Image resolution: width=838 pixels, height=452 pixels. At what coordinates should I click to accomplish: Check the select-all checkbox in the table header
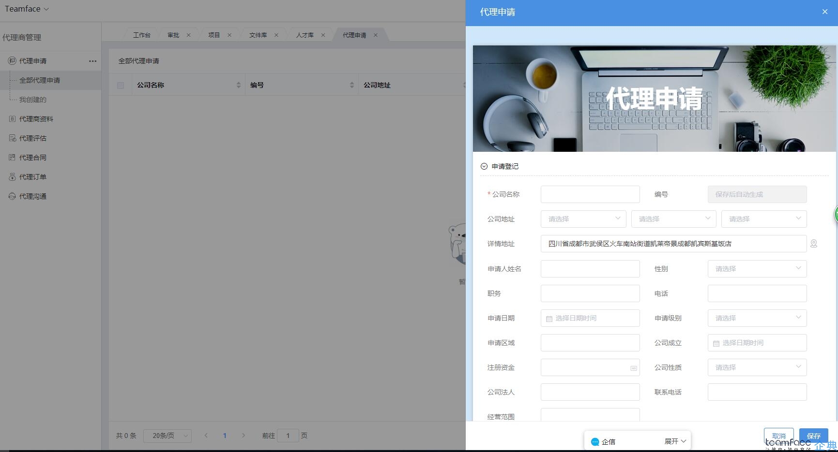[x=120, y=85]
